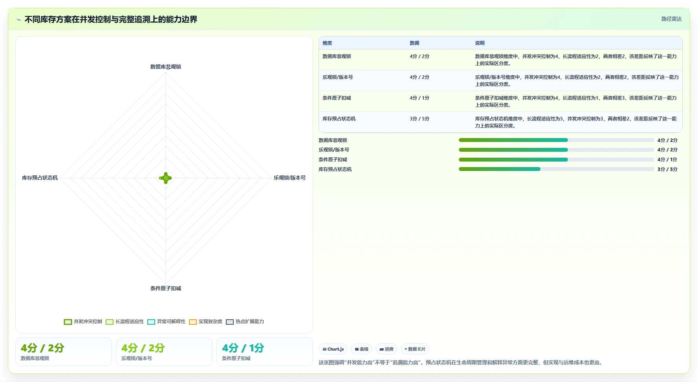Image resolution: width=698 pixels, height=382 pixels.
Task: Toggle the 并发冲突控制 legend series
Action: [83, 322]
